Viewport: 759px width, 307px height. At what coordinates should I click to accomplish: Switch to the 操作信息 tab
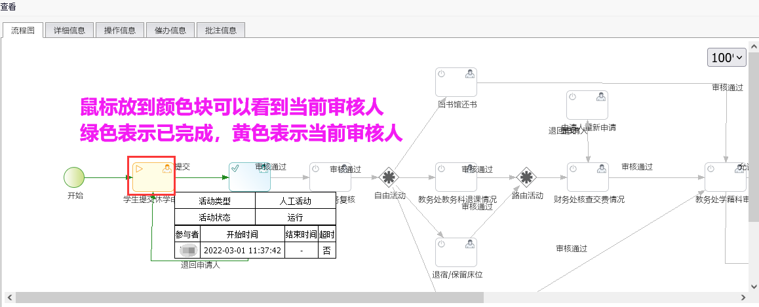pos(120,30)
